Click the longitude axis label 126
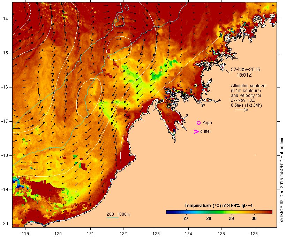 click(254, 234)
